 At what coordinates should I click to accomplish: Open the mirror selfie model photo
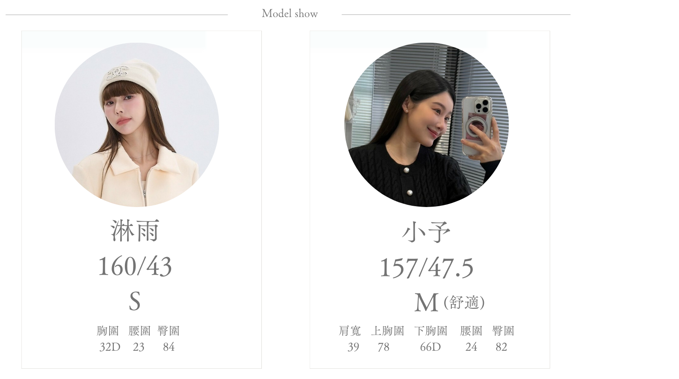tap(427, 124)
